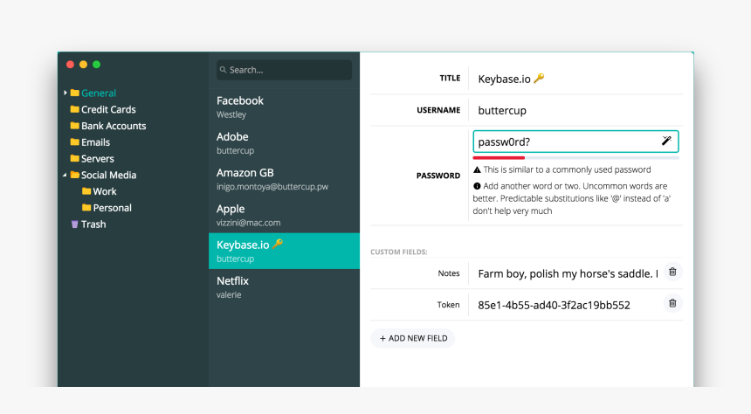
Task: Edit the Username field buttercup
Action: coord(576,110)
